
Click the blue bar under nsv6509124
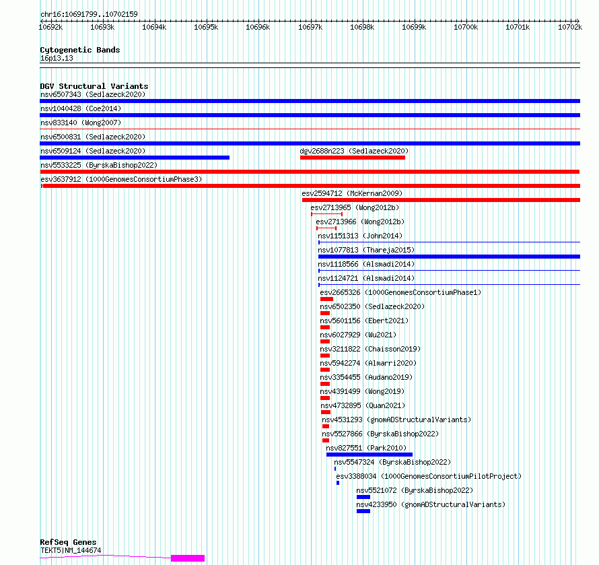click(135, 158)
